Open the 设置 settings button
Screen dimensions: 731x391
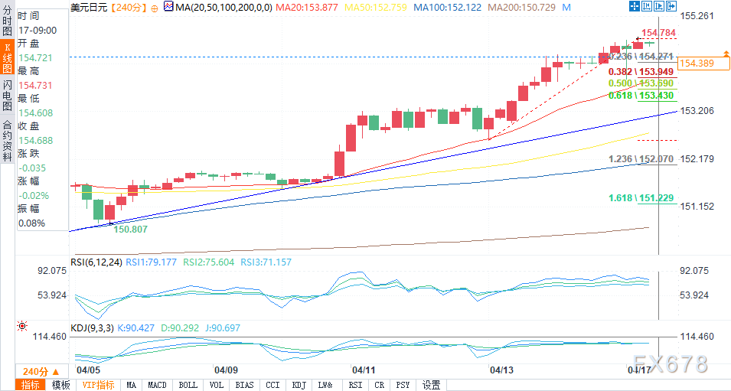431,385
